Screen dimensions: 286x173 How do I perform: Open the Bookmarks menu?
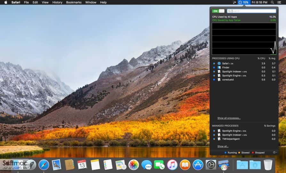coord(74,2)
